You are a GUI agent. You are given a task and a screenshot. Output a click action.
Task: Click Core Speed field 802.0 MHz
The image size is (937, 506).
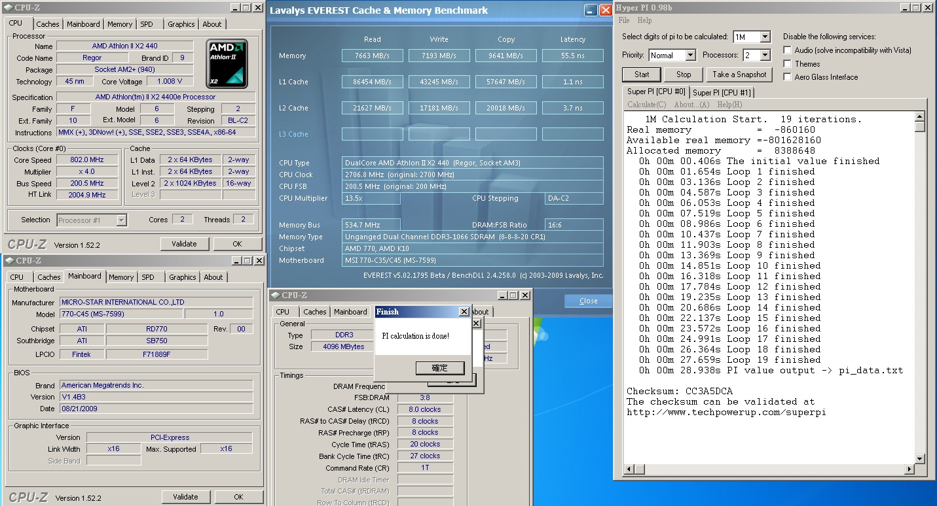[86, 160]
